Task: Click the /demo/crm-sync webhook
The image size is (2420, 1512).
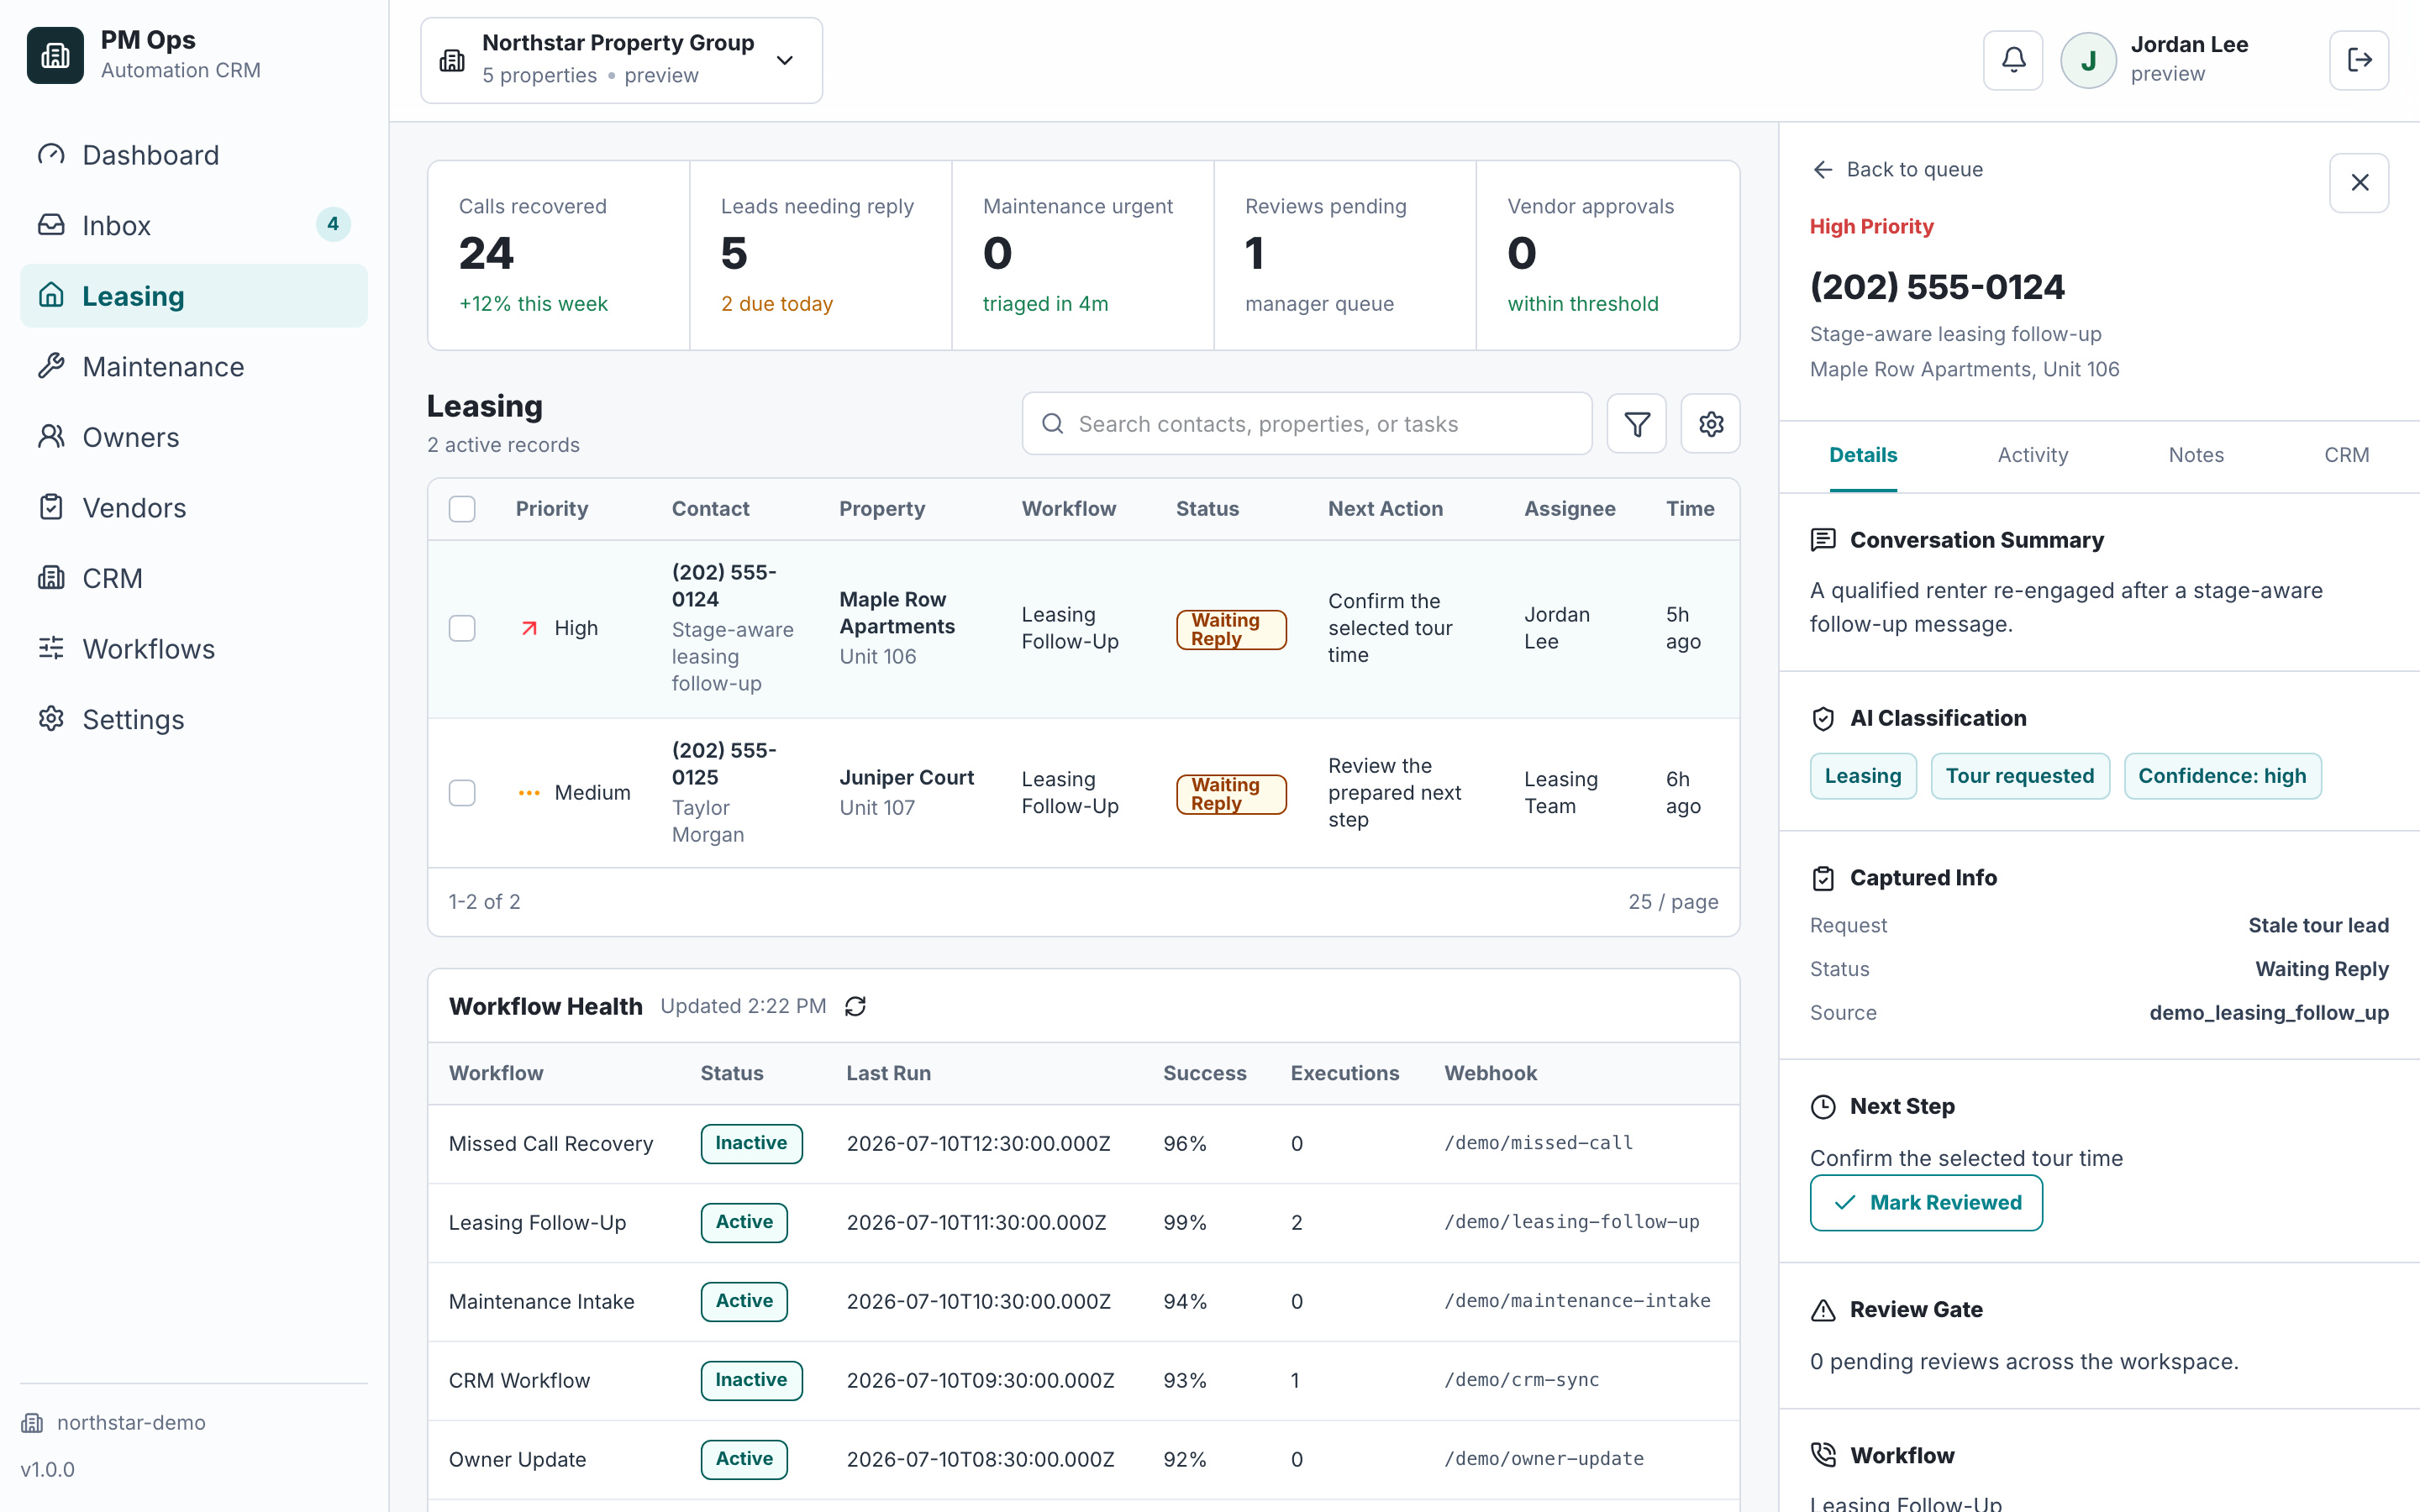Action: coord(1521,1380)
